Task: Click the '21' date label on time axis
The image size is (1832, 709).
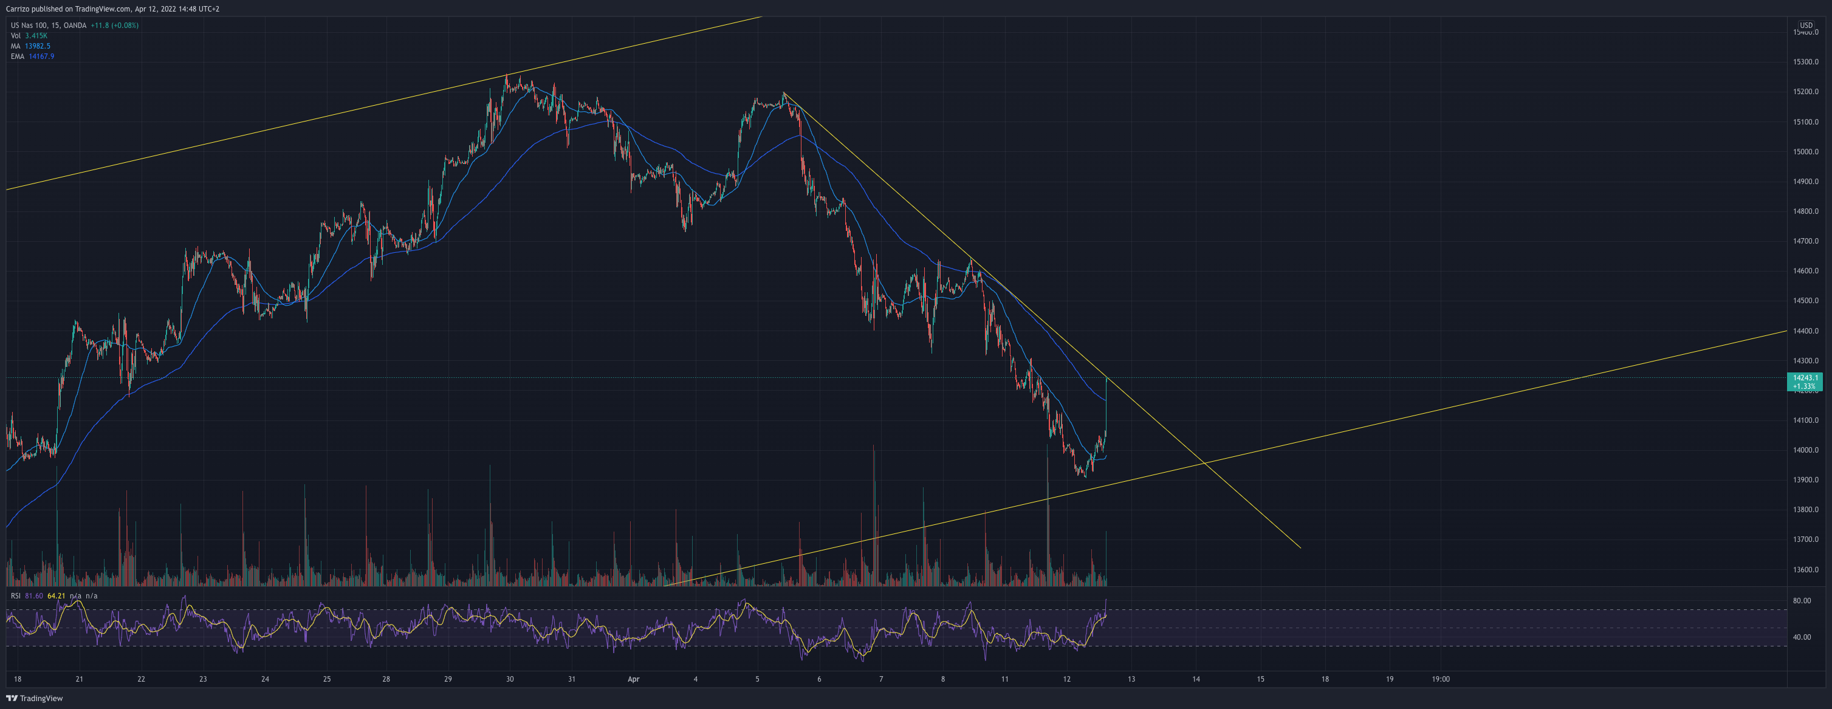Action: pos(79,679)
